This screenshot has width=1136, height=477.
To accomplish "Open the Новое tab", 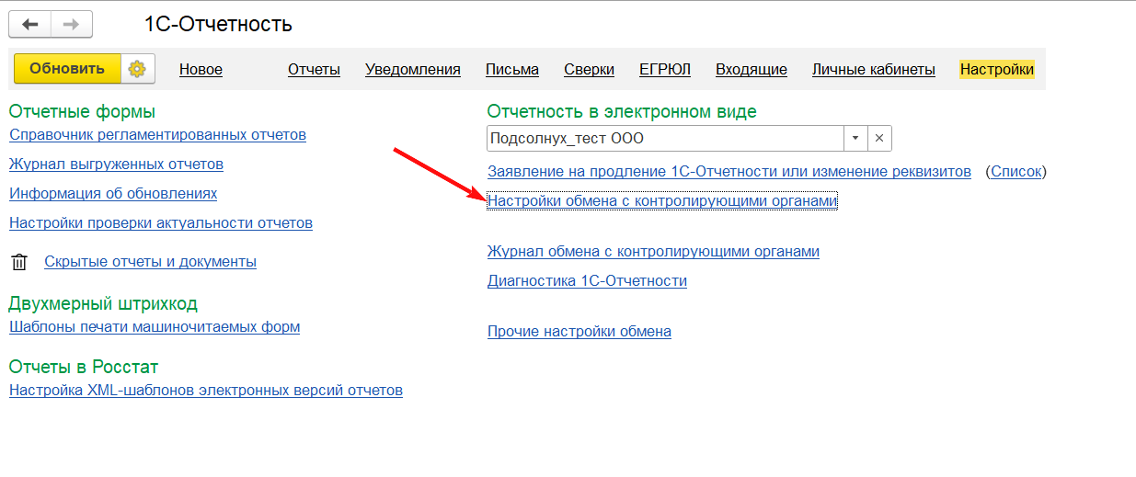I will pyautogui.click(x=201, y=70).
